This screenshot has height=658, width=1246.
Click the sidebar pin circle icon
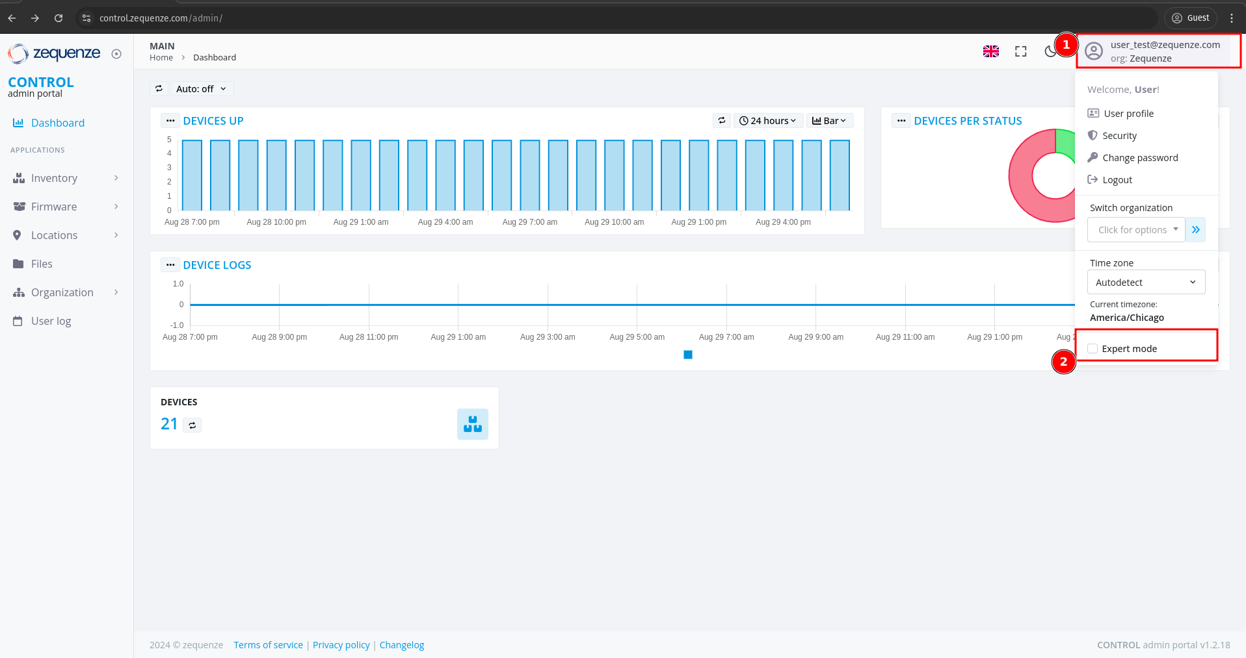(116, 54)
